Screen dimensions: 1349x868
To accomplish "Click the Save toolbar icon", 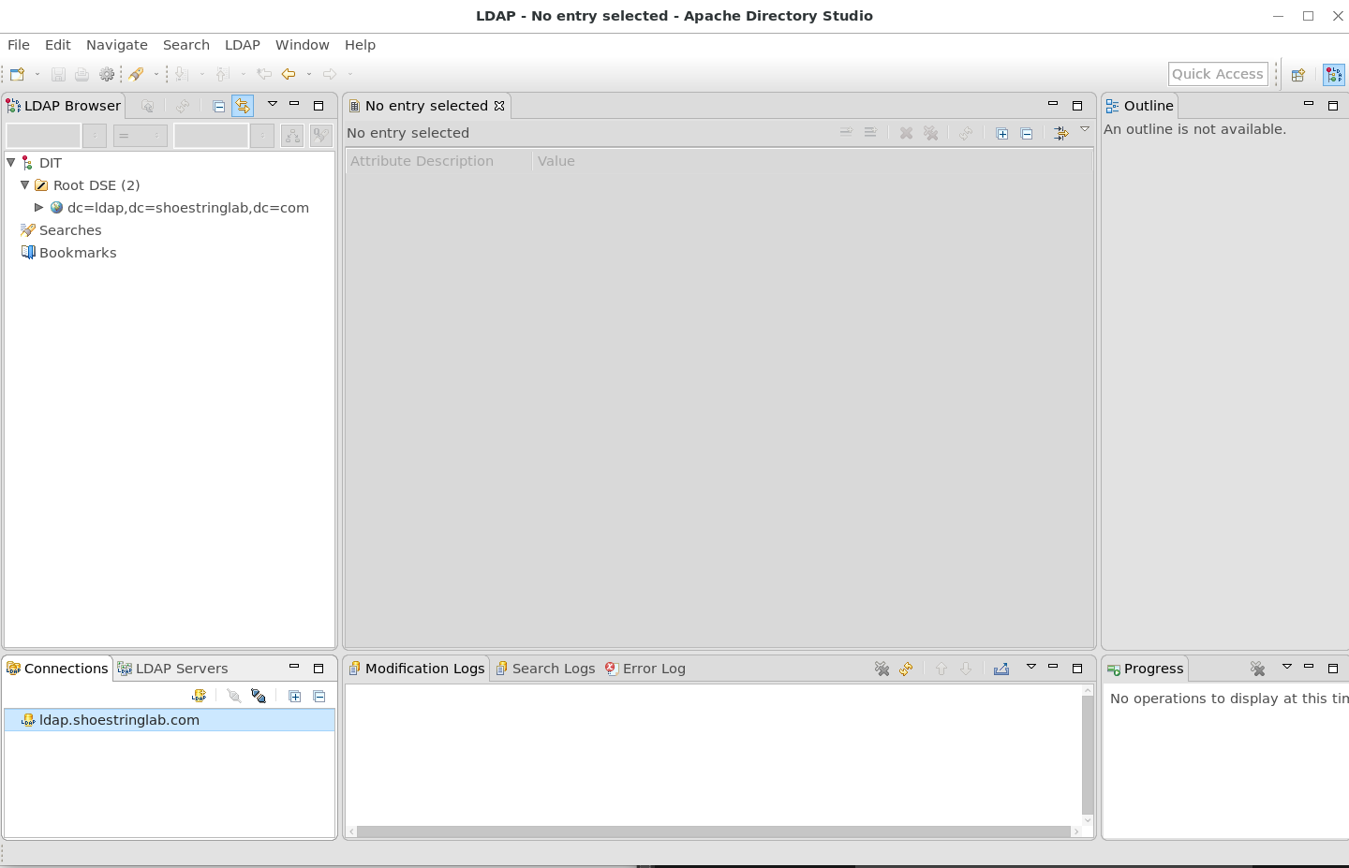I will click(x=58, y=74).
